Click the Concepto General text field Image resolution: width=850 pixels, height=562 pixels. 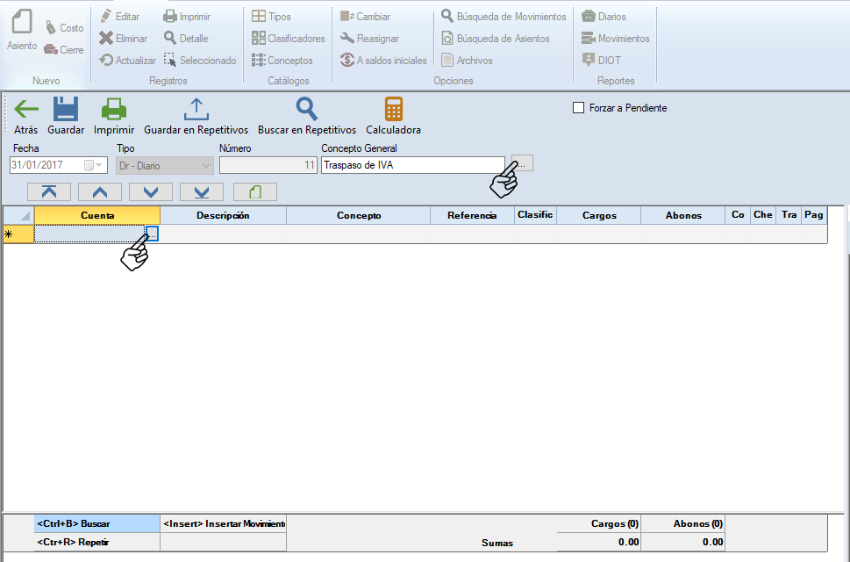point(412,165)
